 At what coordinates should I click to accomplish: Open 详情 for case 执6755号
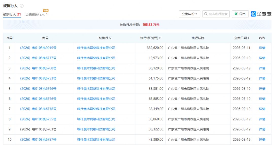tap(262, 119)
